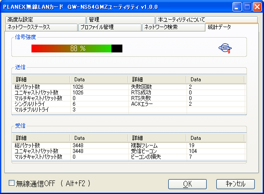Select the ACKエラー row
Image resolution: width=264 pixels, height=194 pixels.
point(142,104)
